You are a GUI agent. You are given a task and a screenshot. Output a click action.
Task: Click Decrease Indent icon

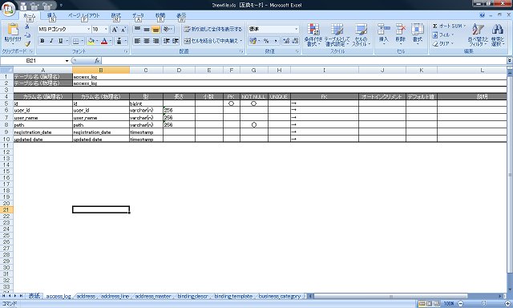[x=167, y=41]
